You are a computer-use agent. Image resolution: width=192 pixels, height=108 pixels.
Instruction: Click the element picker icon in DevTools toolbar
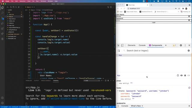118,45
